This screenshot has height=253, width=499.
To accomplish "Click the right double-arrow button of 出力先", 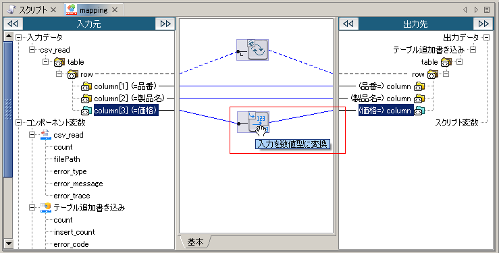I will [x=483, y=24].
